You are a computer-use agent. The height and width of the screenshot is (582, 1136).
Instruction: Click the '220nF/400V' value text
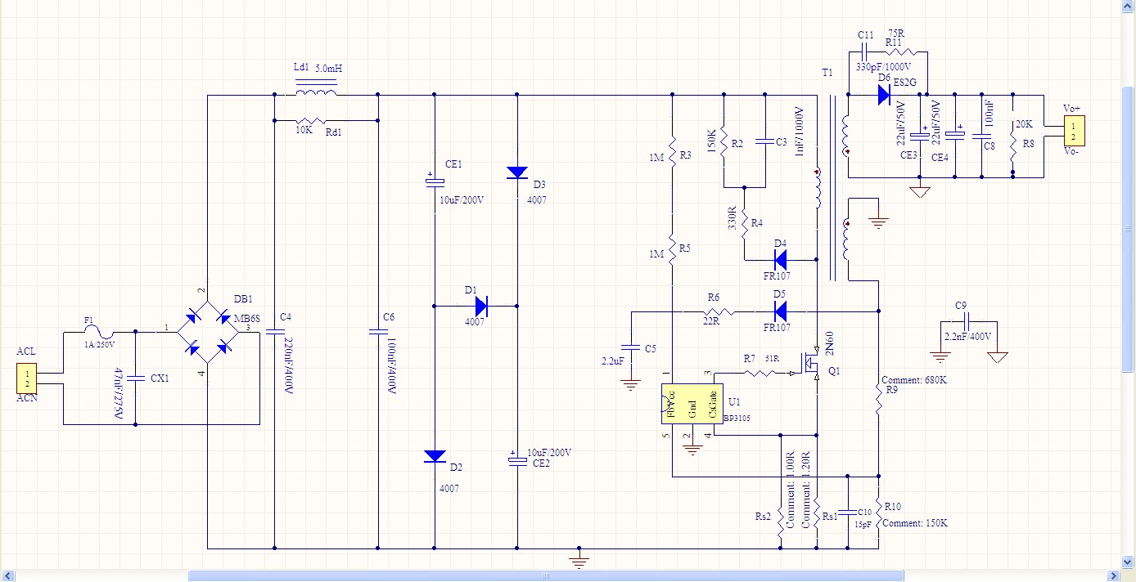287,365
